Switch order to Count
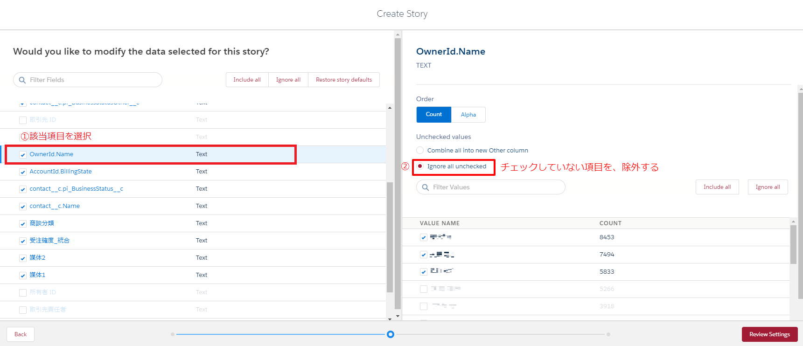The image size is (803, 346). (433, 115)
